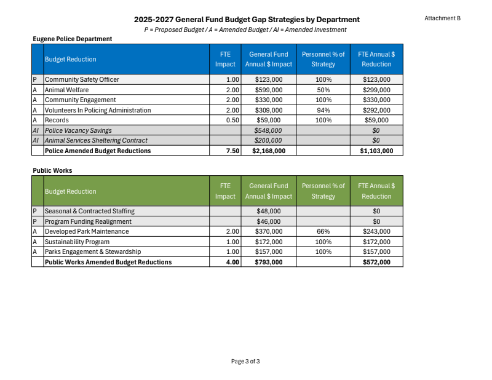Viewport: 492px width, 380px height.
Task: Select the Attachment B label
Action: tap(442, 18)
